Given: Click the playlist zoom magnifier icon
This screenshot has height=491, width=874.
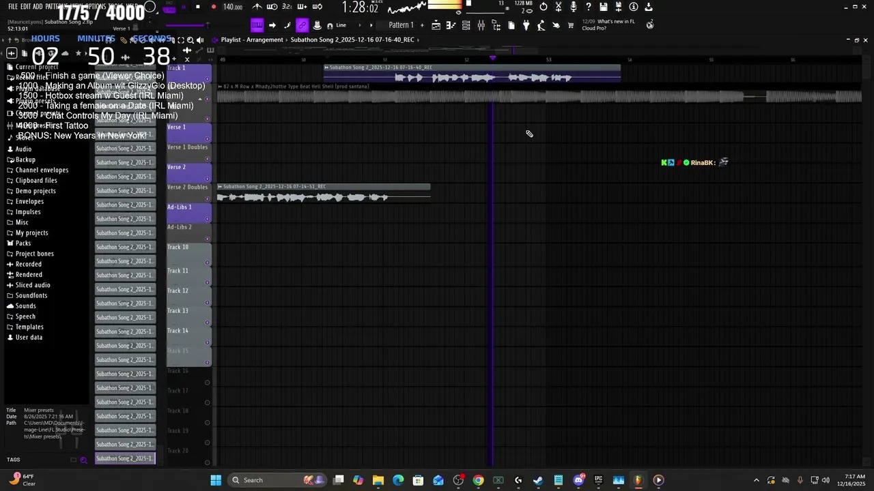Looking at the screenshot, I should click(x=191, y=40).
